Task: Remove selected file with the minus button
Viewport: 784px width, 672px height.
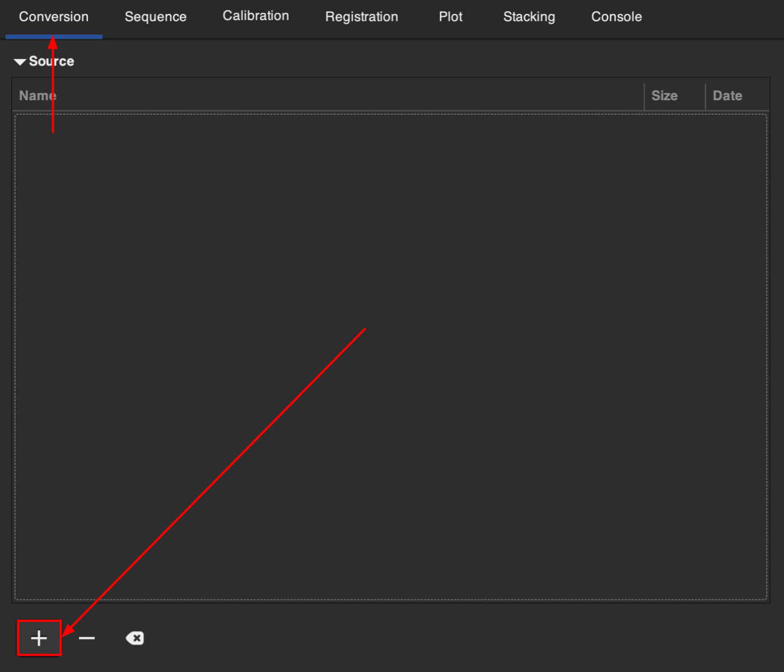Action: (87, 638)
